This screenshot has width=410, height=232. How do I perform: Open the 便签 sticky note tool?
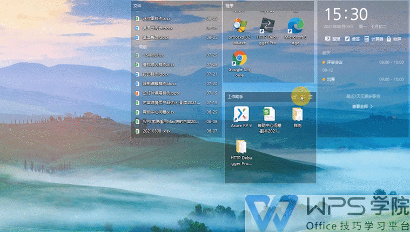(x=352, y=39)
